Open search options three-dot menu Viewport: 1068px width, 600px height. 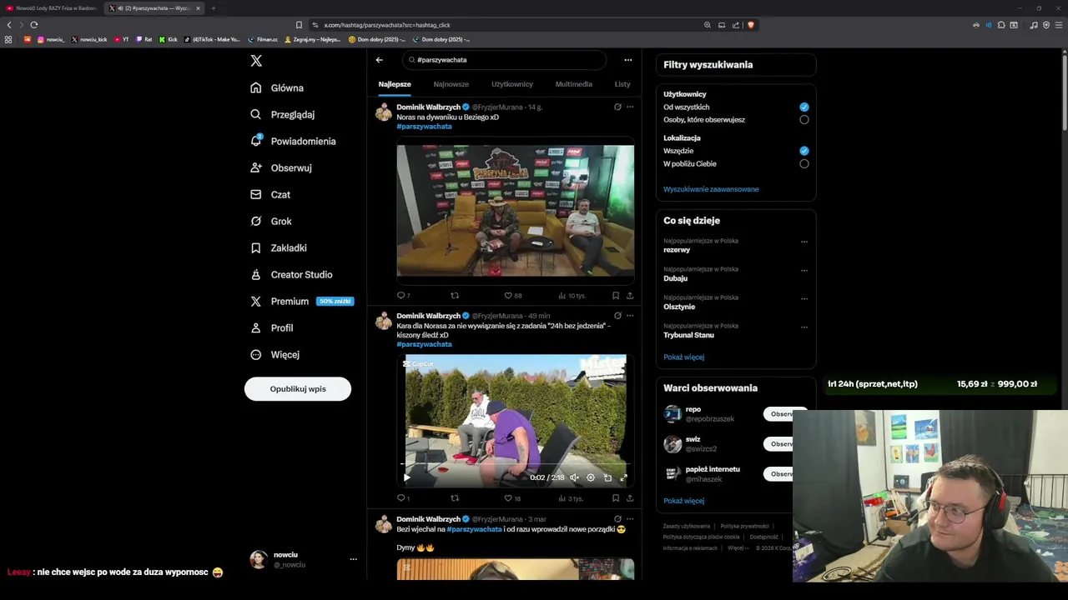627,60
